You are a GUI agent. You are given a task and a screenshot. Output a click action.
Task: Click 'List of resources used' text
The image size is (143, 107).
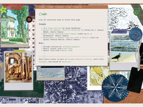59,20
